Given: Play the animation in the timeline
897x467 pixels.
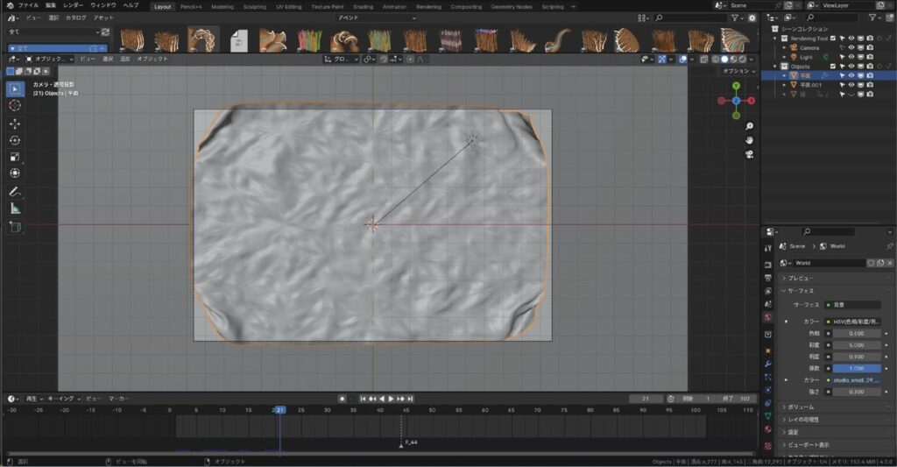Looking at the screenshot, I should [392, 399].
